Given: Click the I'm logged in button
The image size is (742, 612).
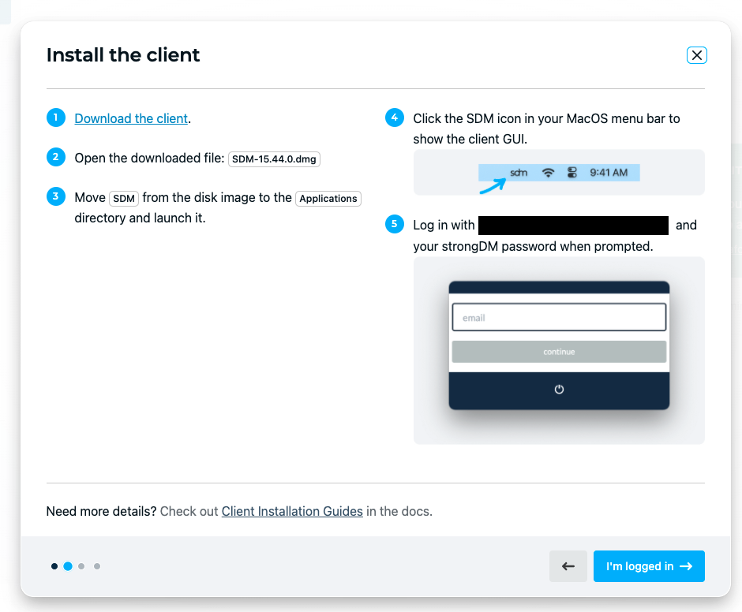Looking at the screenshot, I should pyautogui.click(x=649, y=566).
